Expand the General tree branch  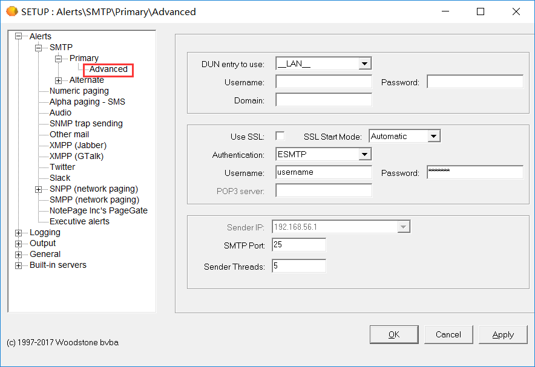pyautogui.click(x=18, y=254)
